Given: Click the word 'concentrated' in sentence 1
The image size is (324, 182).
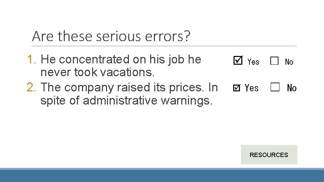Looking at the screenshot, I should click(94, 60).
